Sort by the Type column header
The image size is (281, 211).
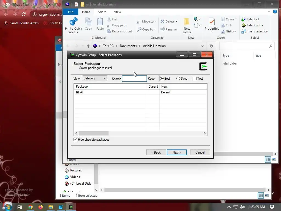point(226,55)
